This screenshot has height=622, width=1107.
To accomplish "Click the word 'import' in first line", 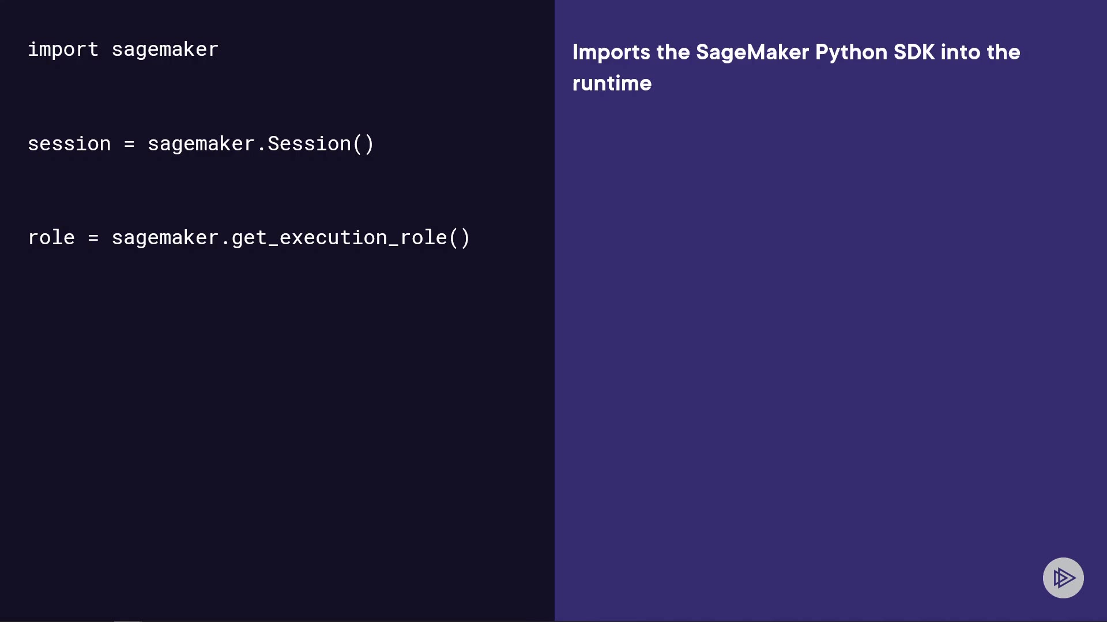I will 63,50.
